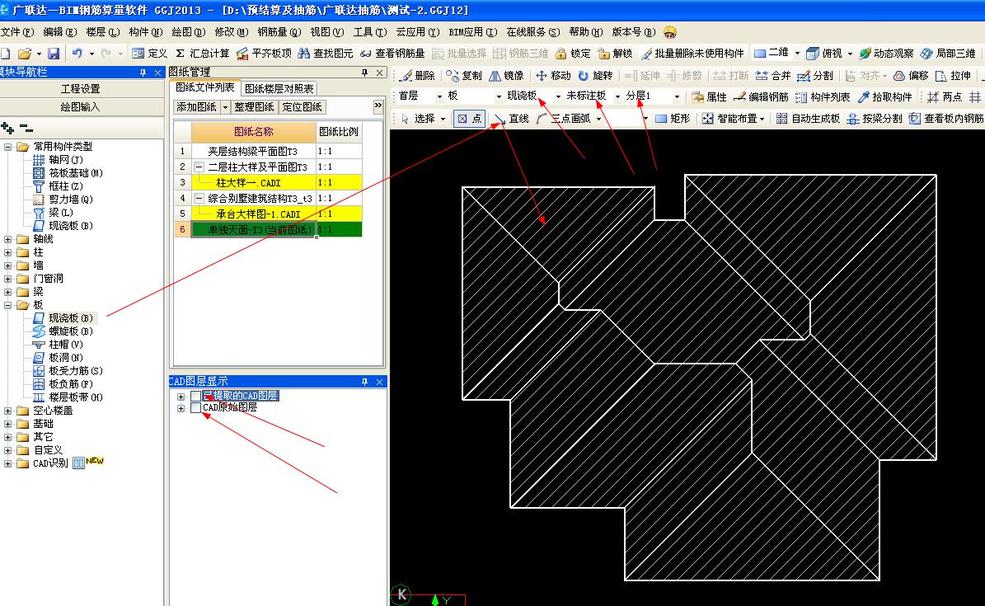Open the BIM应用(I) menu

pyautogui.click(x=472, y=32)
